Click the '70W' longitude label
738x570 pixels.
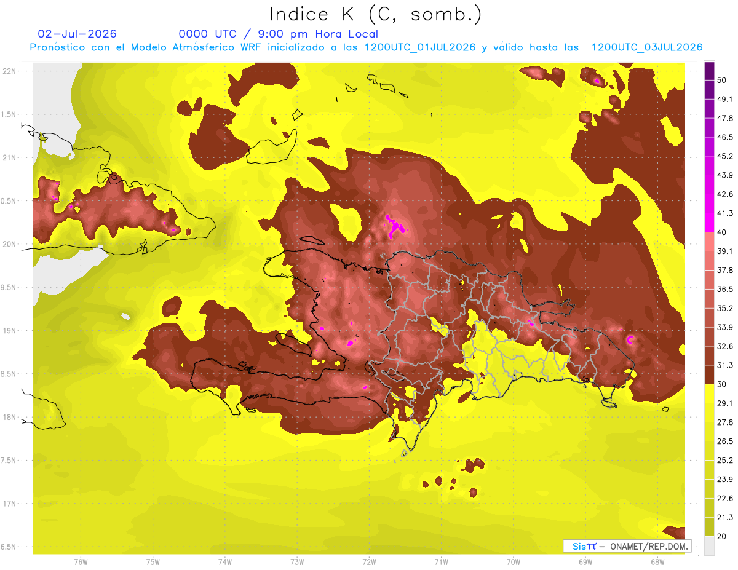(513, 562)
